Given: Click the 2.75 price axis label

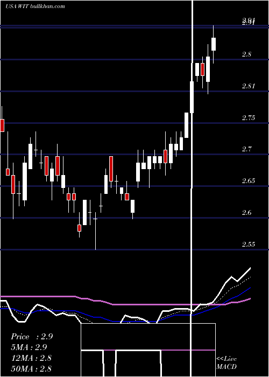Looking at the screenshot, I should pyautogui.click(x=249, y=118).
